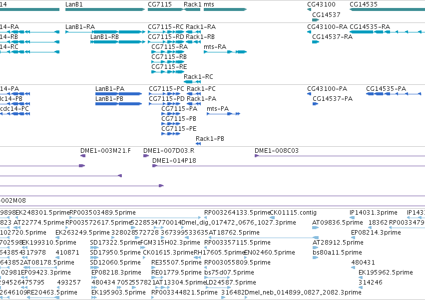Open EST RE01779.5prime
425x300 pixels.
point(157,278)
